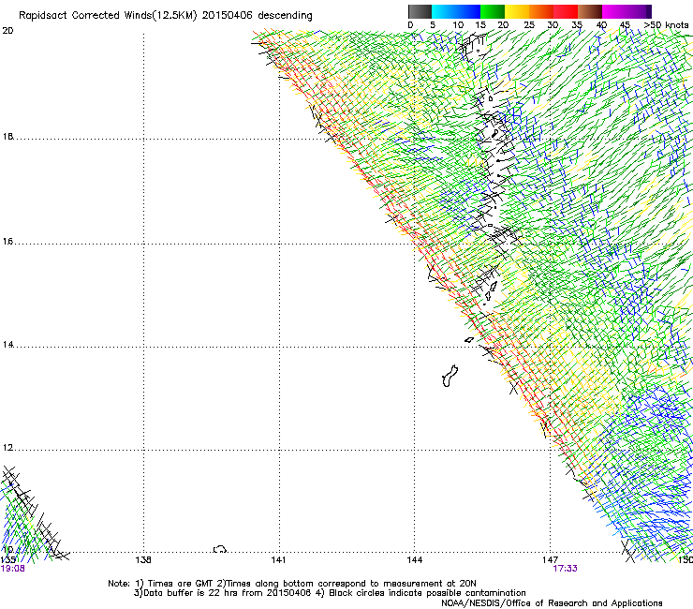Click the green 15-20 knots legend swatch
The width and height of the screenshot is (693, 609).
point(493,11)
